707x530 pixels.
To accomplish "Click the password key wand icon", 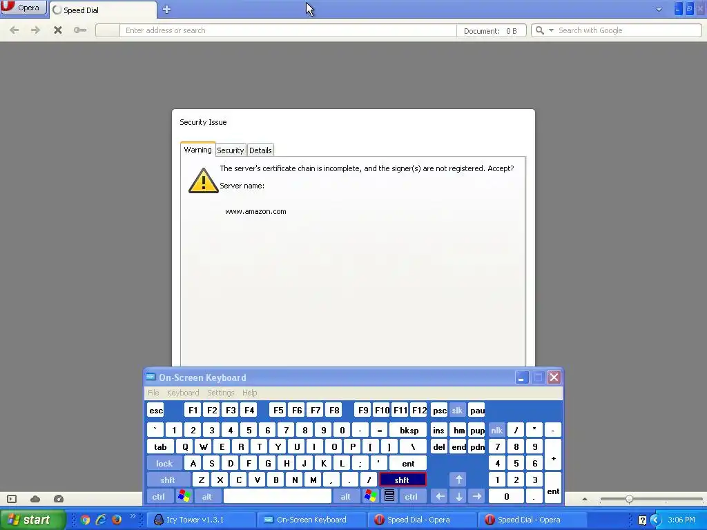I will [80, 30].
